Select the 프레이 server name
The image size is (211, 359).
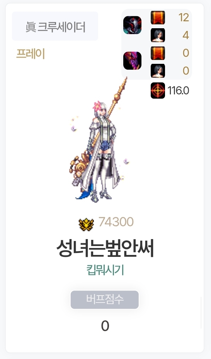tap(31, 54)
